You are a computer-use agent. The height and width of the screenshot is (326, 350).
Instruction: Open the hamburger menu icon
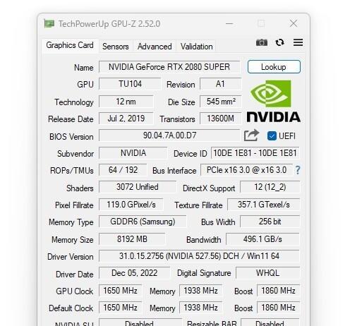298,42
